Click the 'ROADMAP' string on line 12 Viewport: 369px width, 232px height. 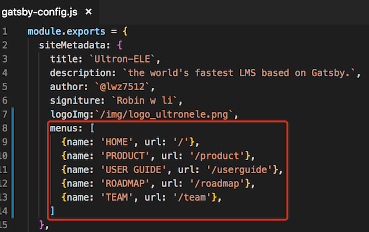(x=125, y=184)
